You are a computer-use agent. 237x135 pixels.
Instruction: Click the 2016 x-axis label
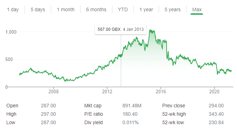[x=161, y=92]
